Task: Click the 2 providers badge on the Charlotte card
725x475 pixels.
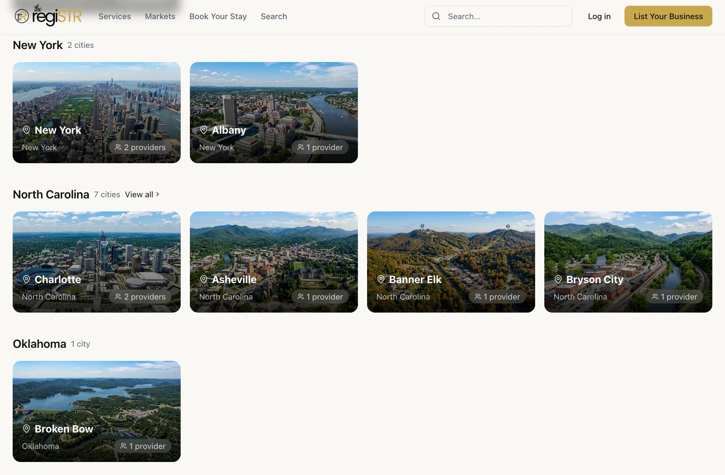Action: click(140, 296)
